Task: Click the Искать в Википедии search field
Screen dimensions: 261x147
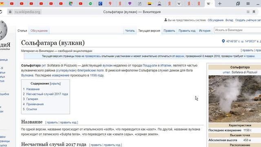Action: tap(237, 30)
